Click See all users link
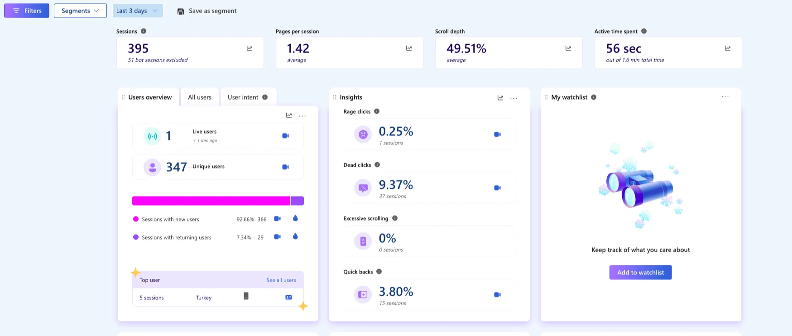This screenshot has height=336, width=792. tap(281, 280)
